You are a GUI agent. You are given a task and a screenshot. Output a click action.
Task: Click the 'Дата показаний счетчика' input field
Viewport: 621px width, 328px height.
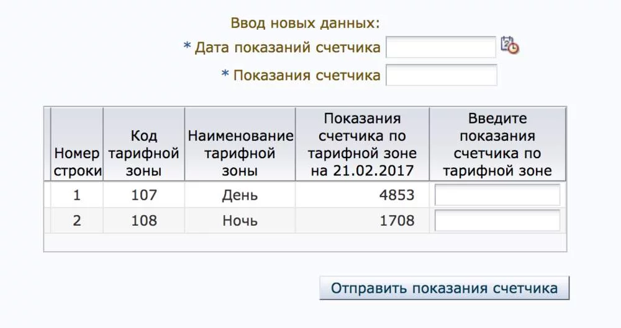point(441,47)
